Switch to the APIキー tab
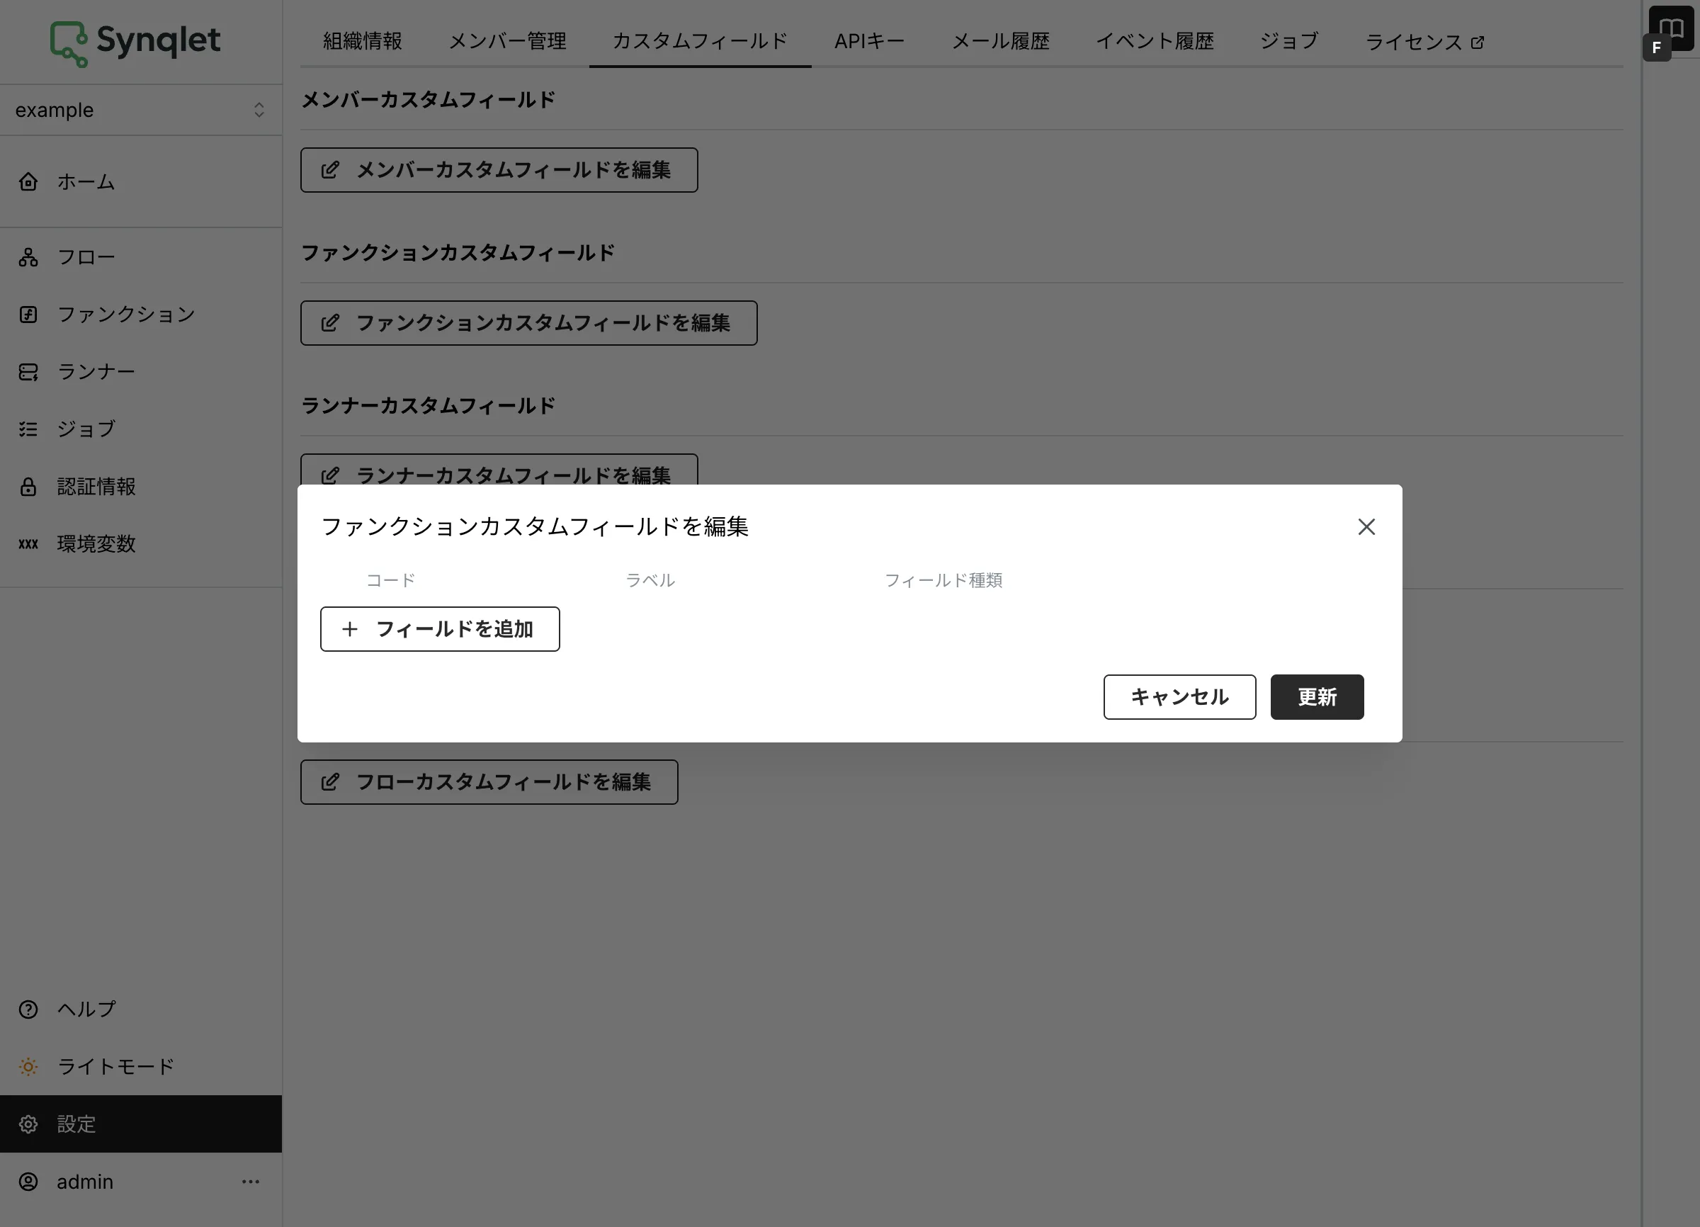 [870, 41]
